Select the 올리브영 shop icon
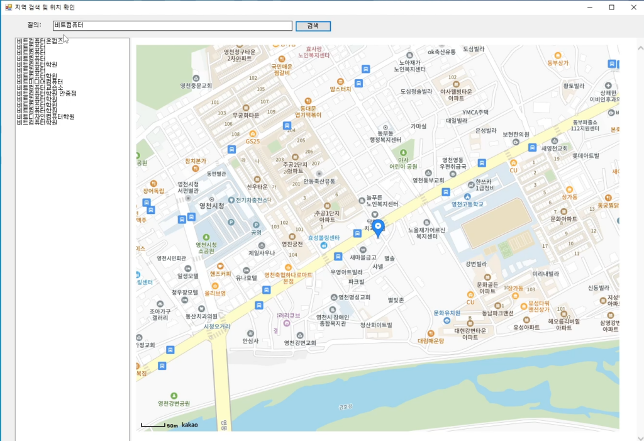Screen dimensions: 644x441 pos(215,286)
